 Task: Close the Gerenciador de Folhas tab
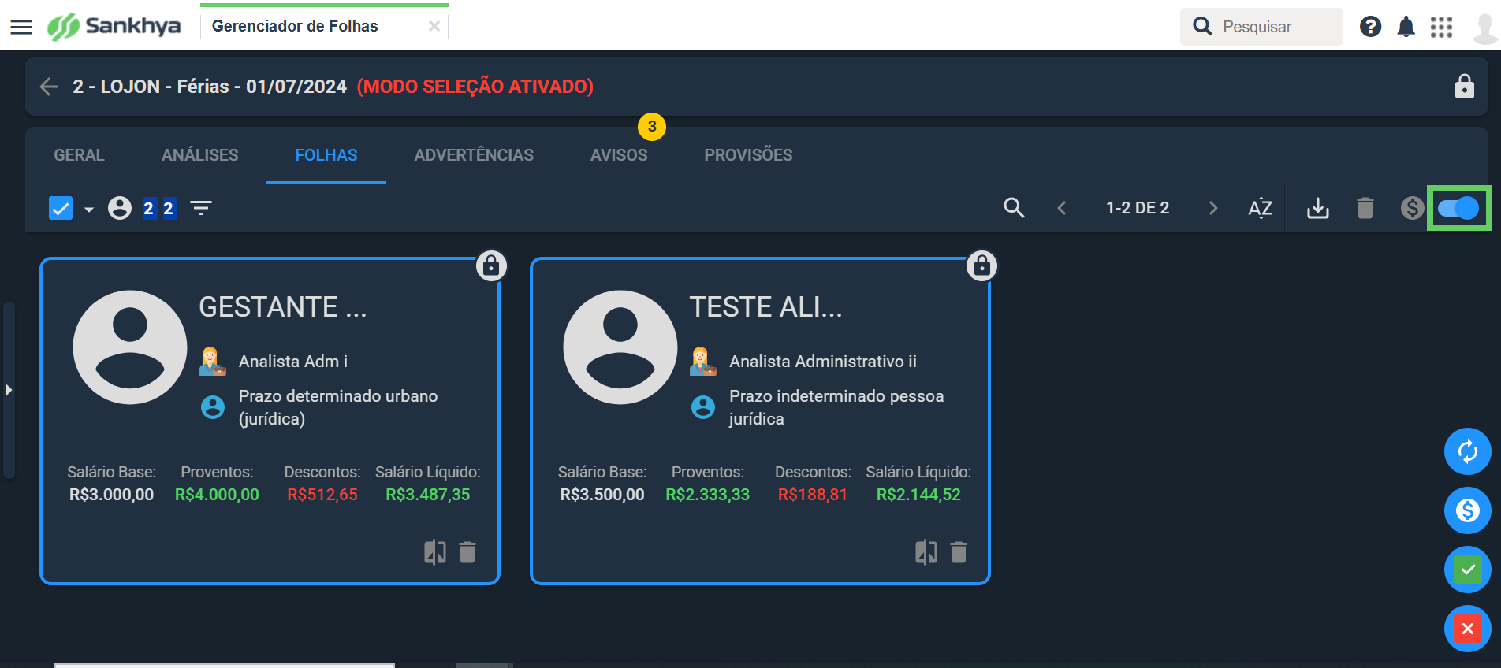(x=434, y=26)
